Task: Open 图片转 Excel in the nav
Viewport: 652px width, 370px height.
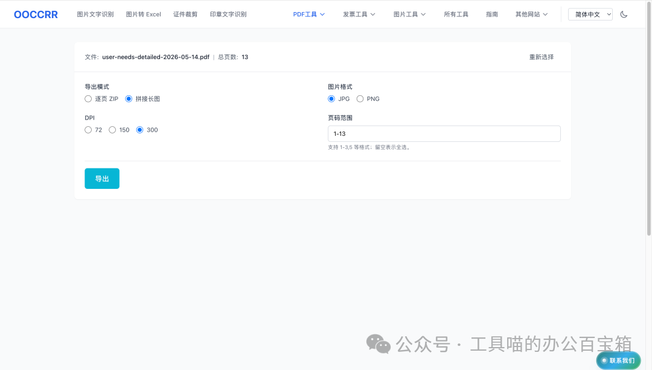Action: (x=144, y=14)
